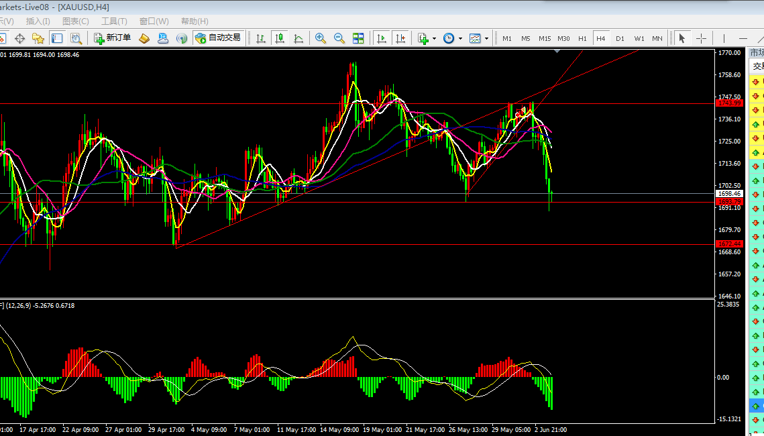The height and width of the screenshot is (436, 764).
Task: Open the signals radio wave icon
Action: point(182,38)
